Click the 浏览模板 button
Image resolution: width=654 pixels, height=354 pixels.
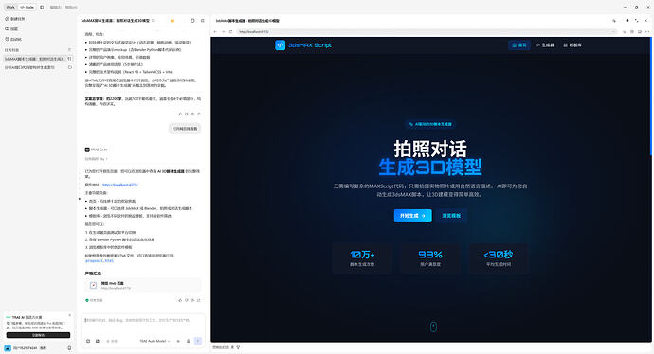(451, 216)
